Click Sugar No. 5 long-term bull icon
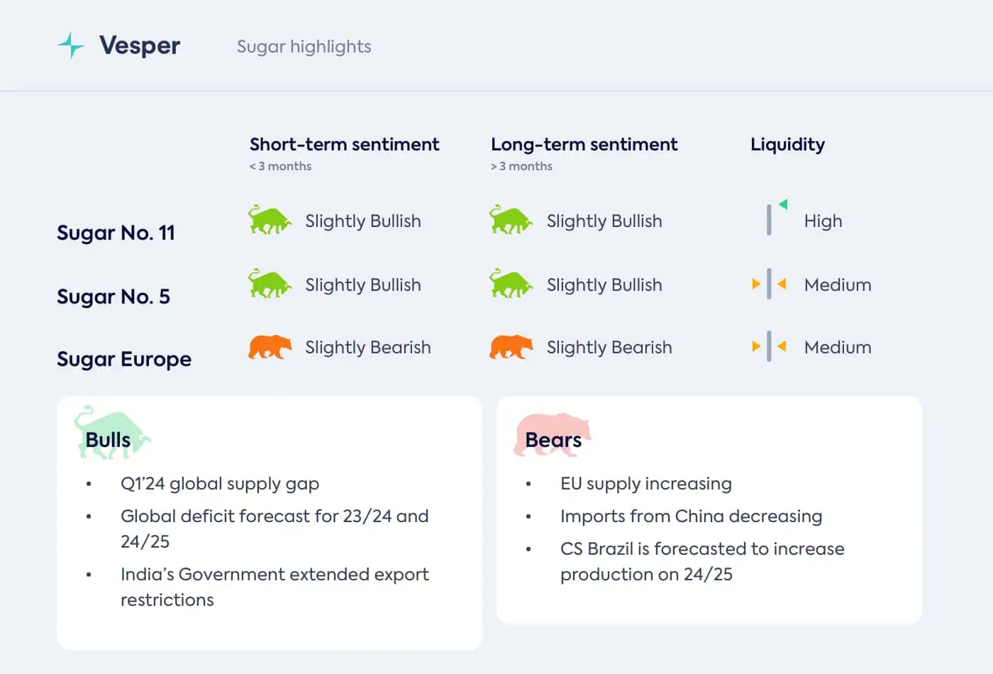This screenshot has width=993, height=674. tap(511, 284)
